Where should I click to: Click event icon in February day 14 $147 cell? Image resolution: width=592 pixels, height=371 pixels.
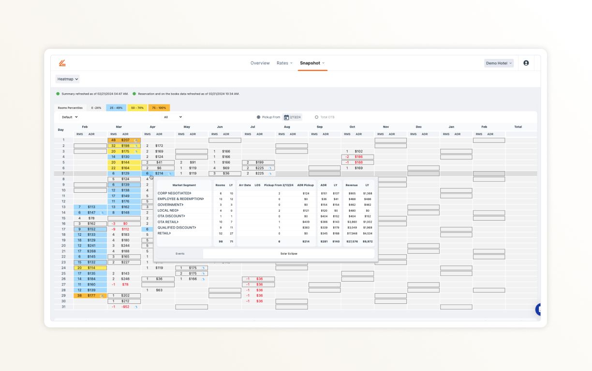[x=102, y=213]
